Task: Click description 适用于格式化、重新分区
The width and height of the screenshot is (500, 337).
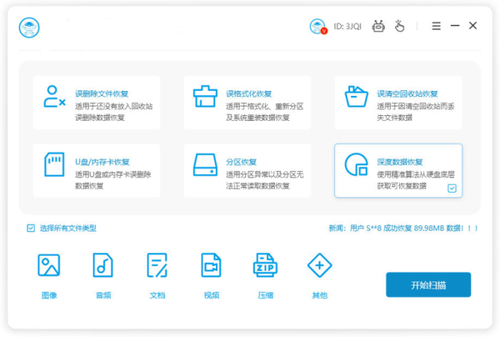Action: point(265,106)
